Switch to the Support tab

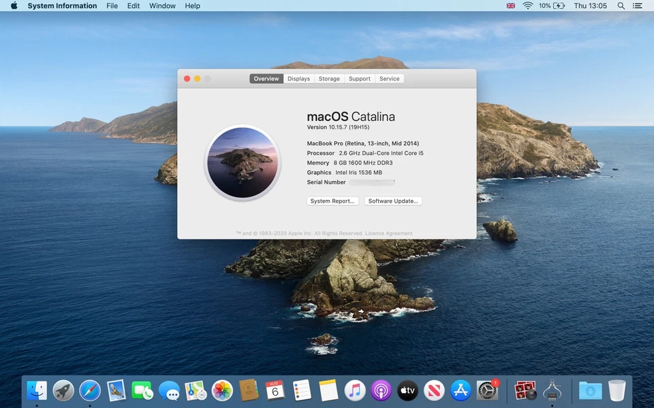click(360, 79)
